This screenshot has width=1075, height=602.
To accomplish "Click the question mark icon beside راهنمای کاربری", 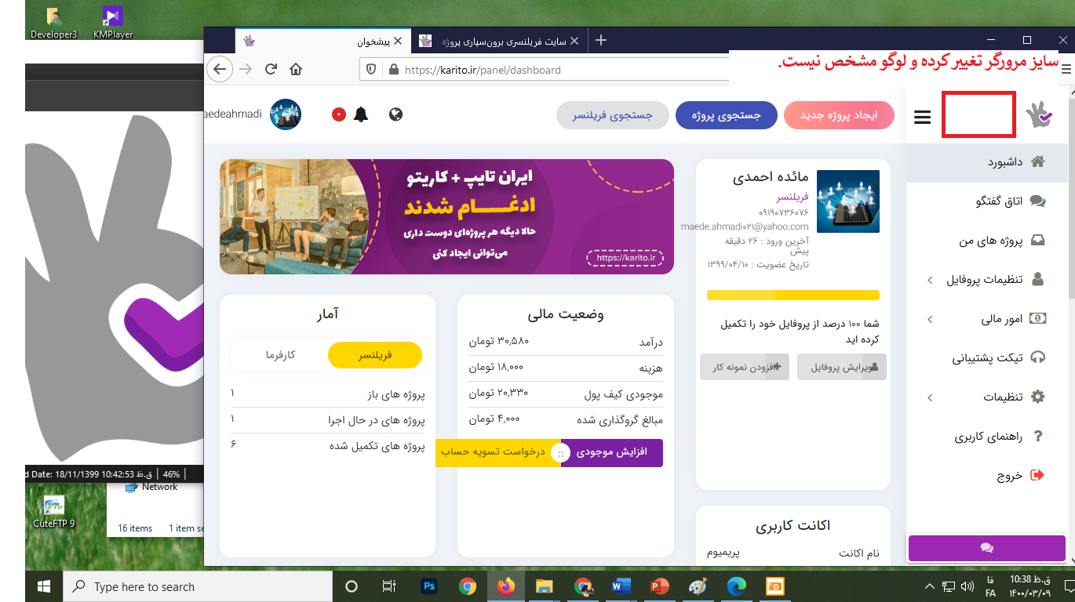I will (x=1038, y=436).
